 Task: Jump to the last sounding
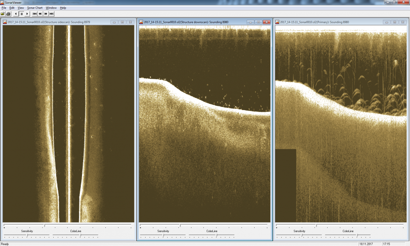tap(52, 14)
